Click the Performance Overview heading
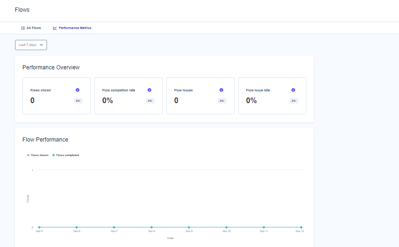Viewport: 399px width, 247px height. (x=51, y=67)
